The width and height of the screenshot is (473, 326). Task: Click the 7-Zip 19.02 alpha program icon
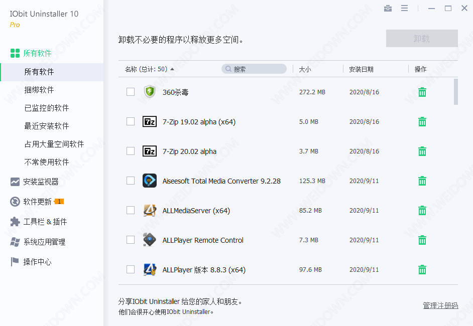[150, 121]
